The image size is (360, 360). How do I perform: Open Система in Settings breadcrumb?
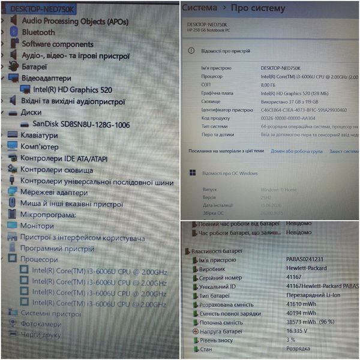(200, 8)
